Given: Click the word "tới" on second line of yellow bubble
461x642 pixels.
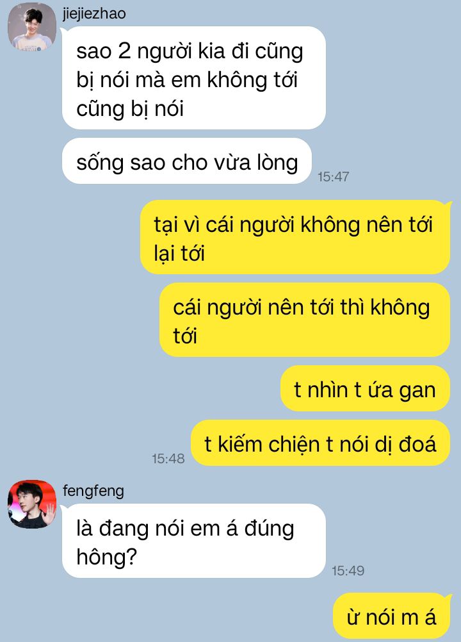Looking at the screenshot, I should (x=185, y=336).
